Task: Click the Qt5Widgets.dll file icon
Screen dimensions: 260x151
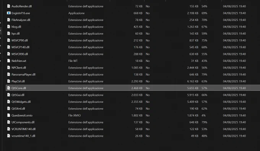Action: 9,102
